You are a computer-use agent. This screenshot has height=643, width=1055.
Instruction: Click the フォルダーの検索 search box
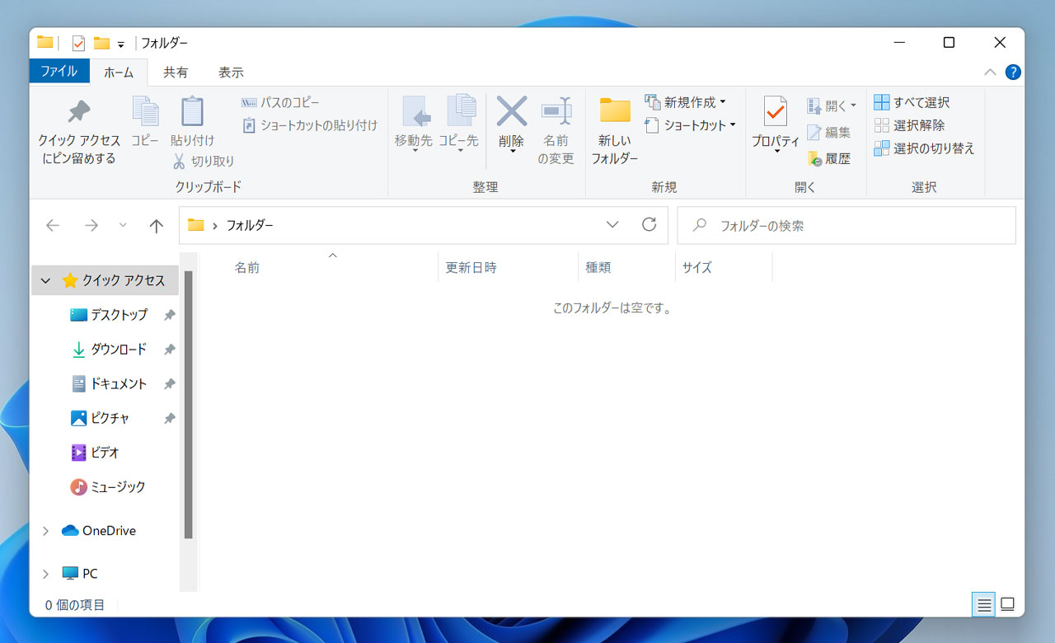coord(846,225)
